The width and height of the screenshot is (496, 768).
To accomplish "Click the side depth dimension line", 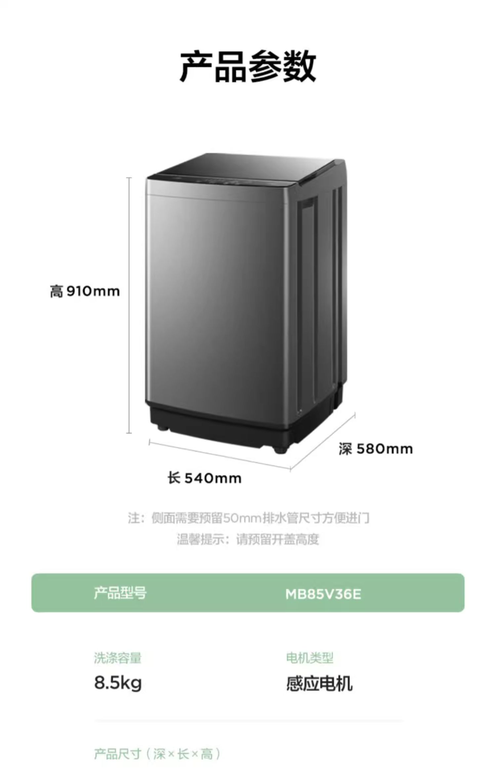I will coord(323,441).
